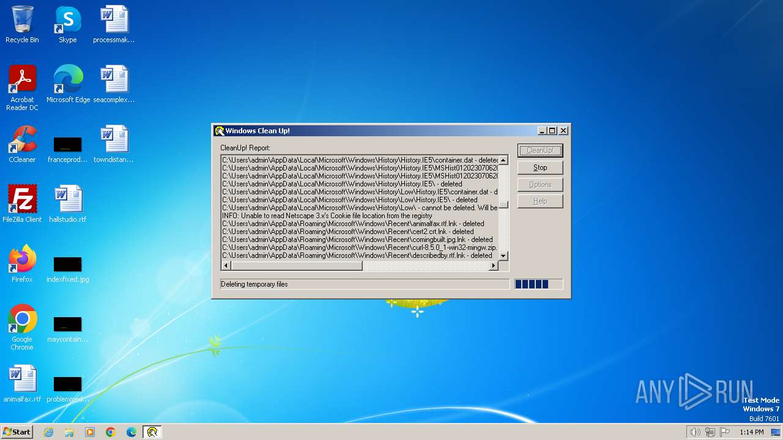The image size is (783, 440).
Task: Select the curl-8.5.0_1-win32-mingw.zip line
Action: (360, 248)
